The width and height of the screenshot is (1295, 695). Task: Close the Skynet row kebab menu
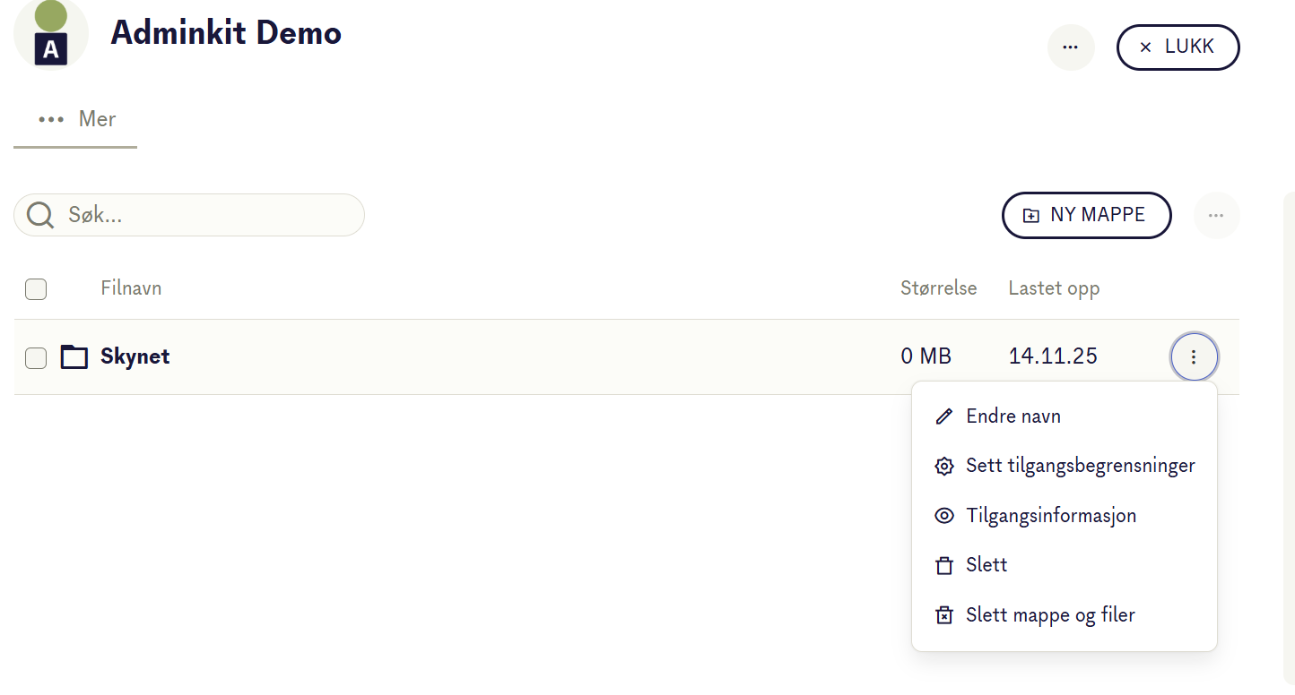1194,357
